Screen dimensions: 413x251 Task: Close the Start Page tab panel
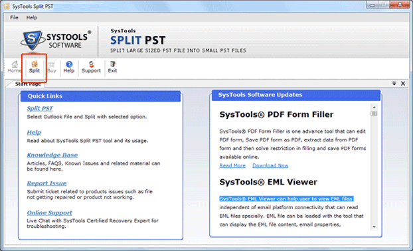click(403, 84)
